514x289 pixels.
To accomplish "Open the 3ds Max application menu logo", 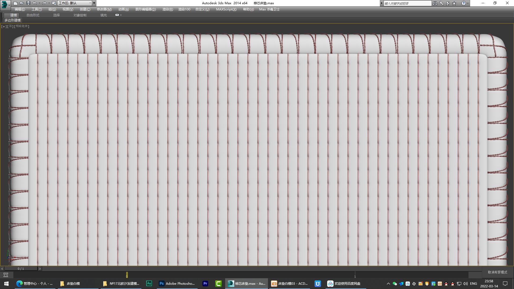I will tap(5, 4).
